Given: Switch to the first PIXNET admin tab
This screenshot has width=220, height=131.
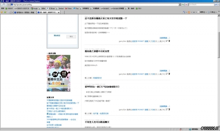Looking at the screenshot, I should 25,12.
